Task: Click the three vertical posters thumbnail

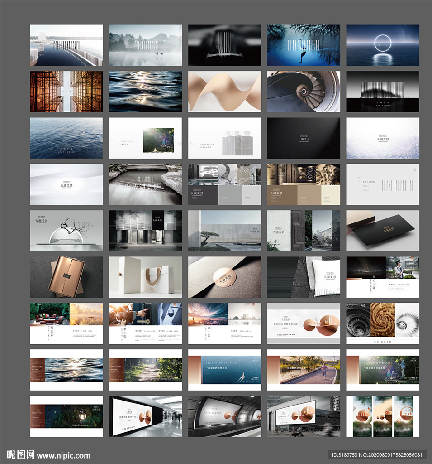Action: (x=382, y=416)
